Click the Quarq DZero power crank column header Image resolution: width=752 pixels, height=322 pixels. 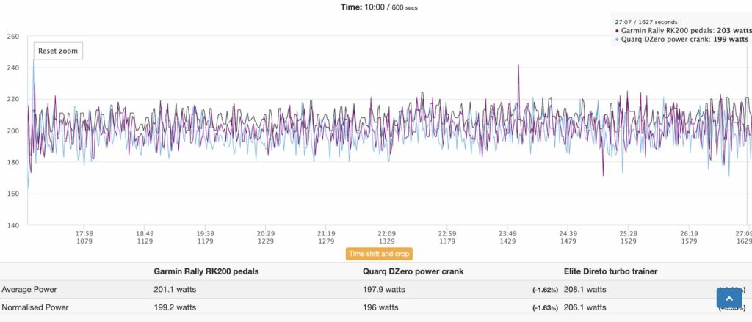(x=413, y=271)
